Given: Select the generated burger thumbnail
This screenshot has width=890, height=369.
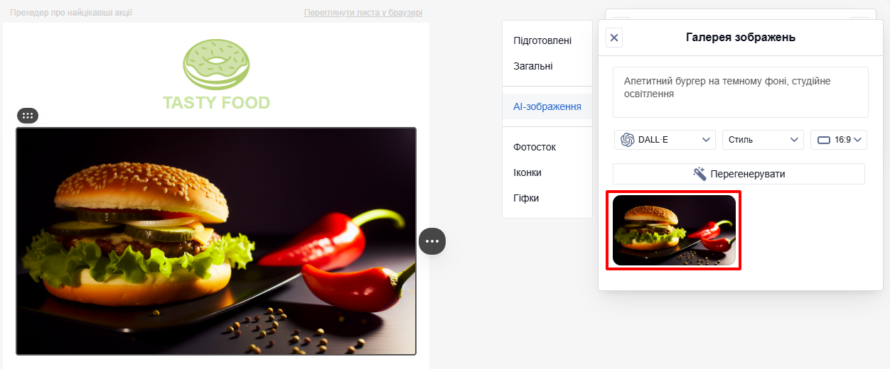Looking at the screenshot, I should tap(674, 231).
